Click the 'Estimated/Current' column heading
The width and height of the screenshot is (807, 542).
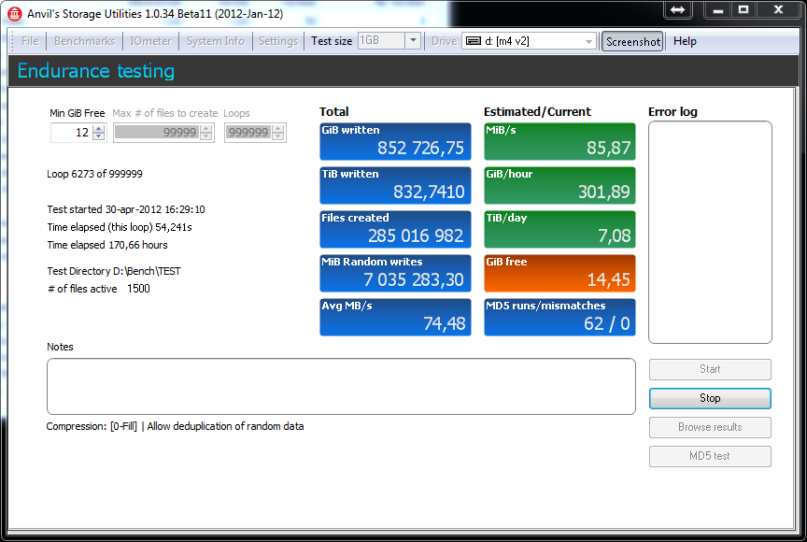click(x=537, y=112)
